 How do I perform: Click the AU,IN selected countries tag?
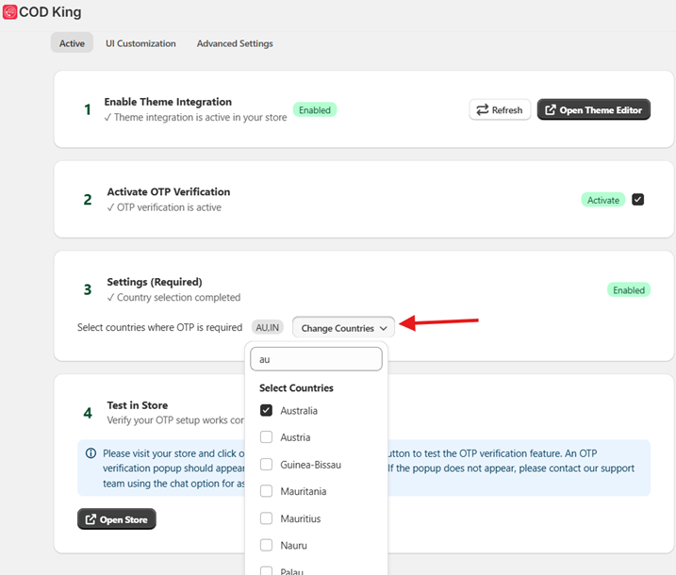point(268,327)
